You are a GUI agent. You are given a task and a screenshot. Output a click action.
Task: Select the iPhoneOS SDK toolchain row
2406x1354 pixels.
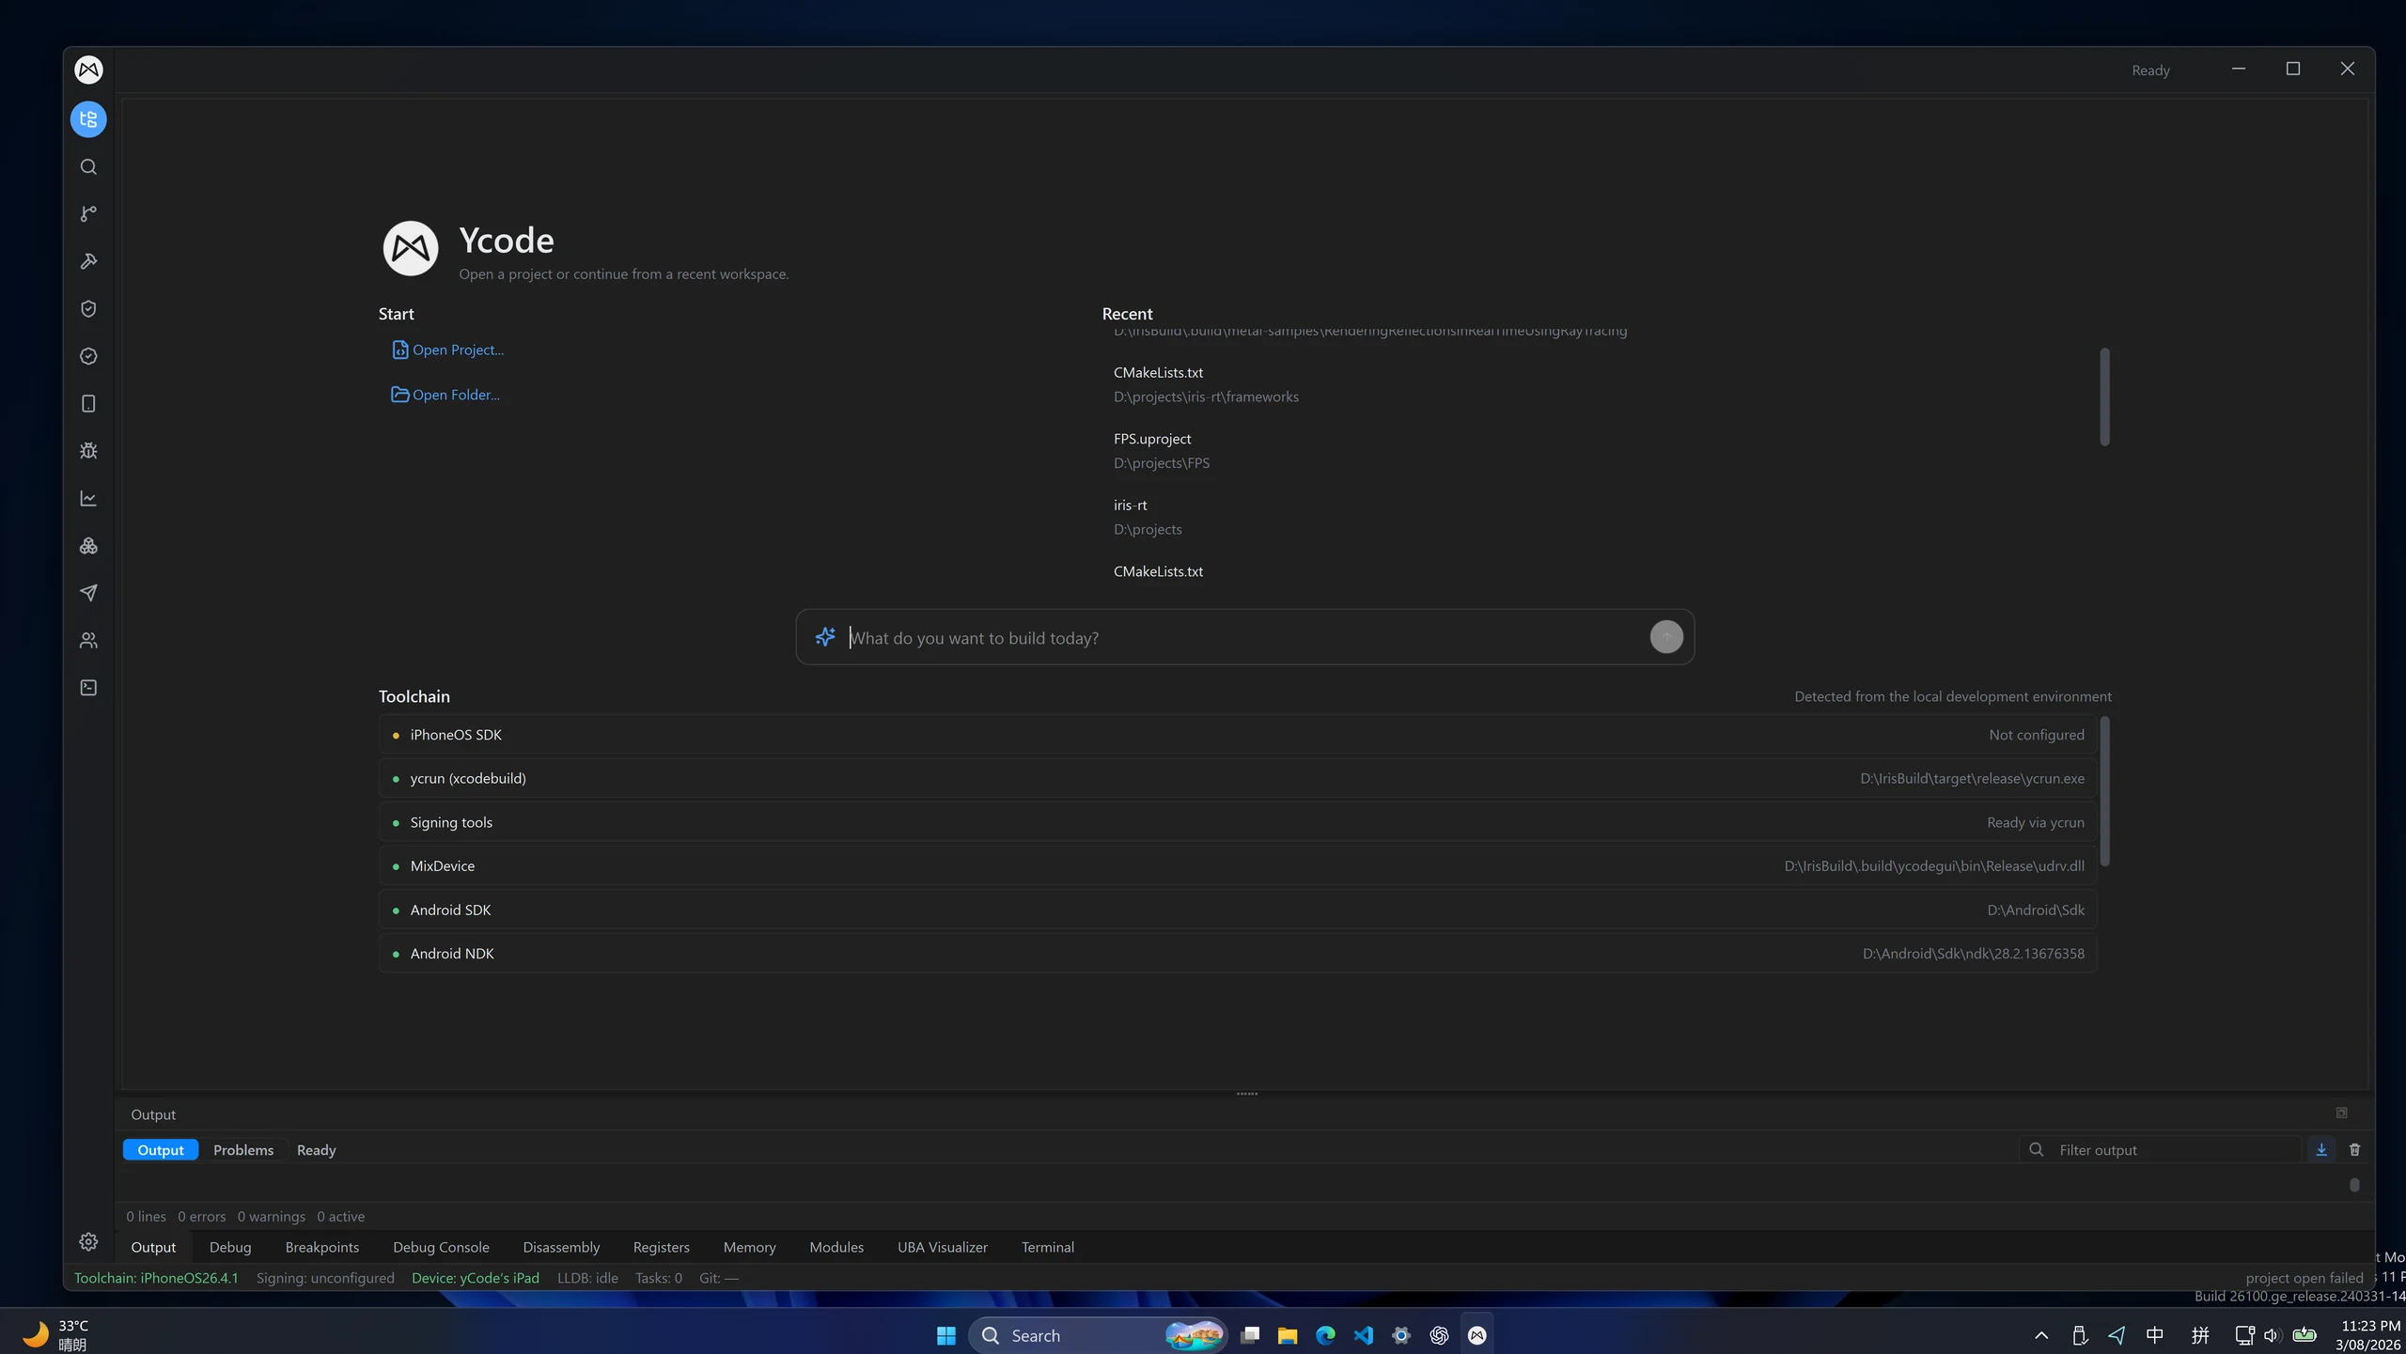tap(1238, 735)
